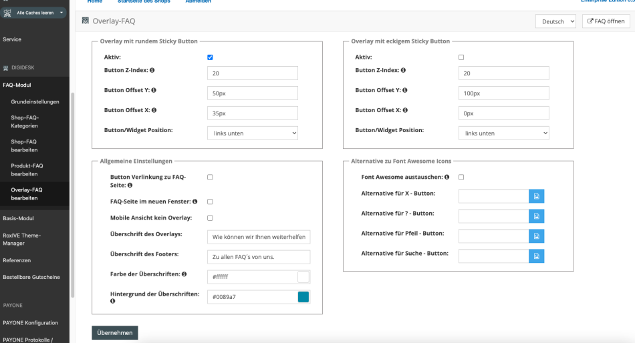Click info icon beside Farbe der Überschriften
Viewport: 635px width, 343px height.
(183, 274)
